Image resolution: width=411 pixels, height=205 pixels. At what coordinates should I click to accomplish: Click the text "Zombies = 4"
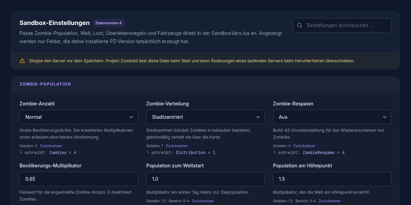[63, 153]
